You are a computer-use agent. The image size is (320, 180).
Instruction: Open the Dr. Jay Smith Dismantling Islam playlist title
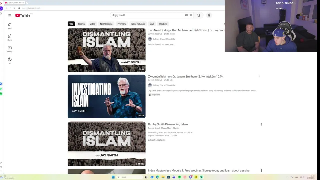point(168,124)
